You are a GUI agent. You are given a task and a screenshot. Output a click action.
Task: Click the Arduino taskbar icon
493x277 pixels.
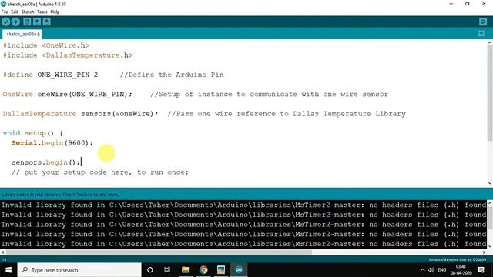point(239,270)
